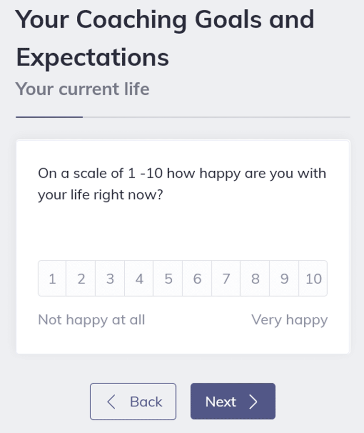The image size is (364, 433).
Task: Click the question text about life happiness
Action: coord(182,184)
